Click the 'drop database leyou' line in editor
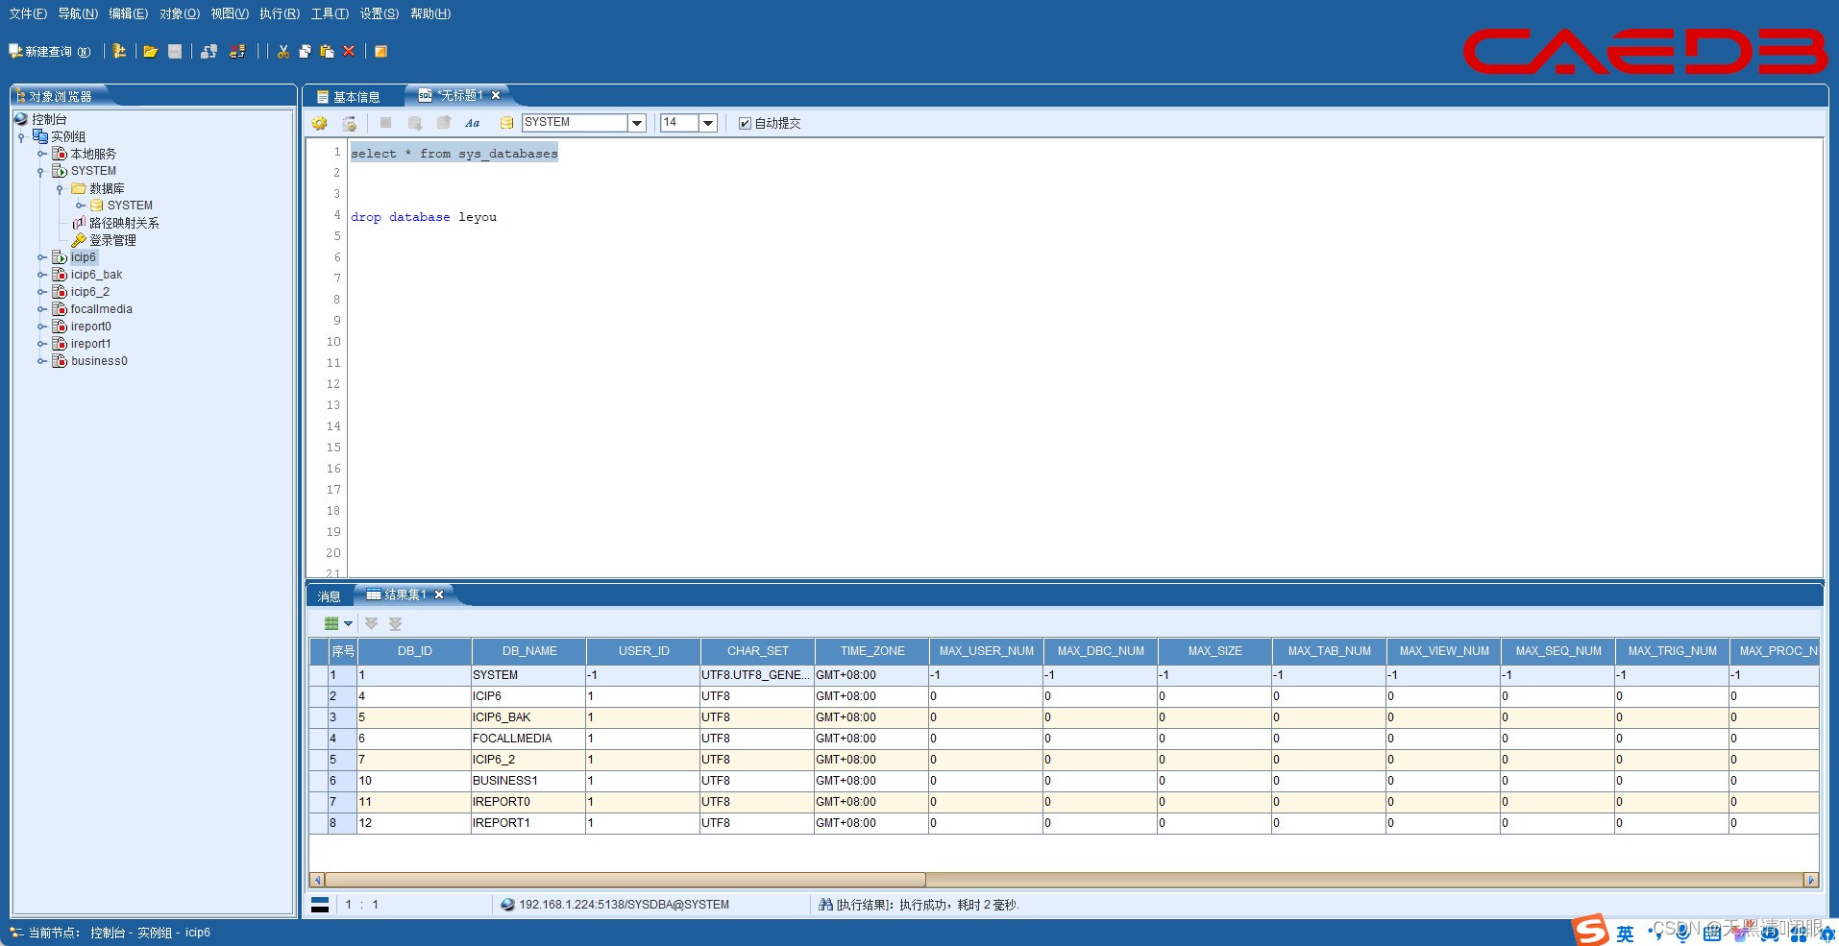 tap(424, 217)
